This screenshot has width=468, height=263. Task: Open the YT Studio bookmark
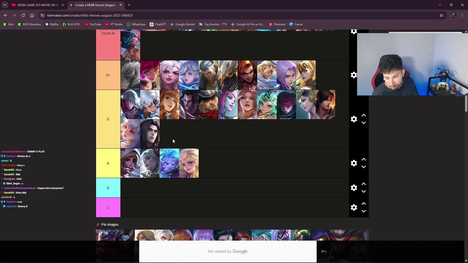click(114, 24)
